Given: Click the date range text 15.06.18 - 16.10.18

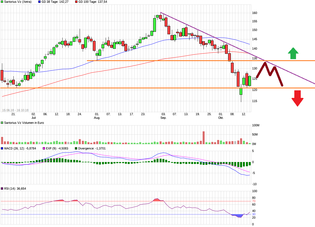Looking at the screenshot, I should [15, 110].
